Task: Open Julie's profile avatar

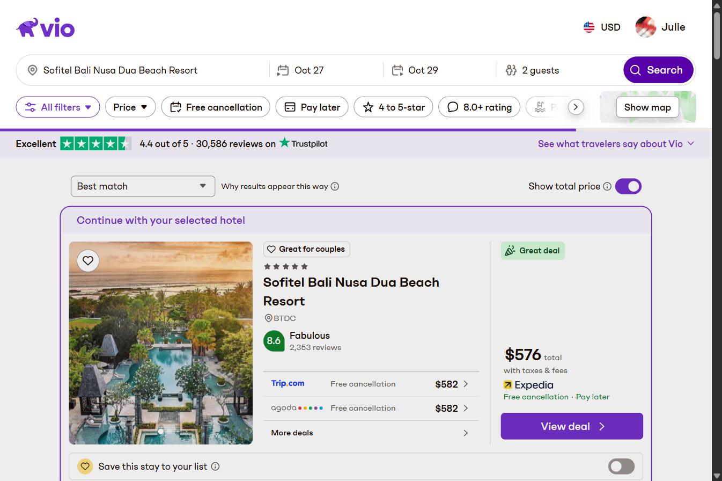Action: tap(645, 27)
